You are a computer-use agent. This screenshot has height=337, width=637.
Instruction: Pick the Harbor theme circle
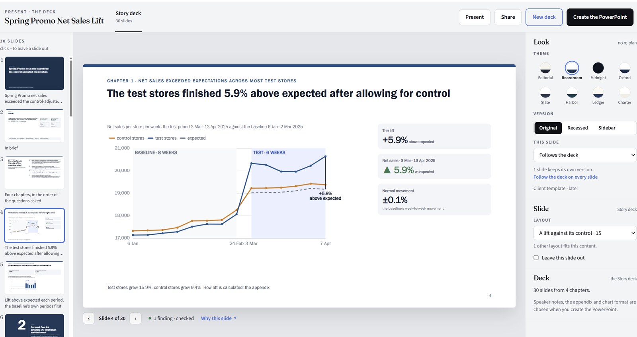pyautogui.click(x=572, y=93)
